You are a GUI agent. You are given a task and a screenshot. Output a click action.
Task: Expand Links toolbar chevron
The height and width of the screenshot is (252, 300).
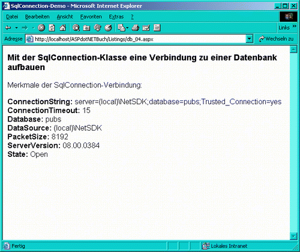point(294,26)
